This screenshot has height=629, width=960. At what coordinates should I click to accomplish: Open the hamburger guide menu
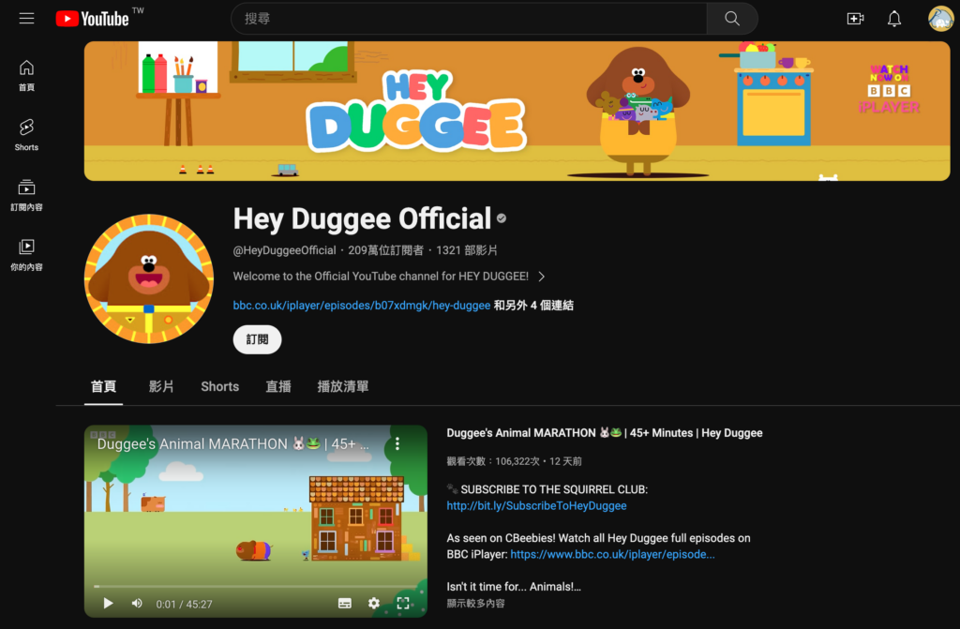(26, 19)
